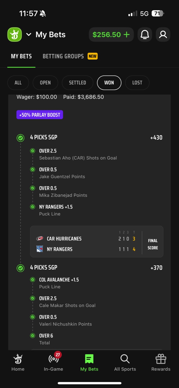Go to Home in bottom navigation

tap(18, 363)
